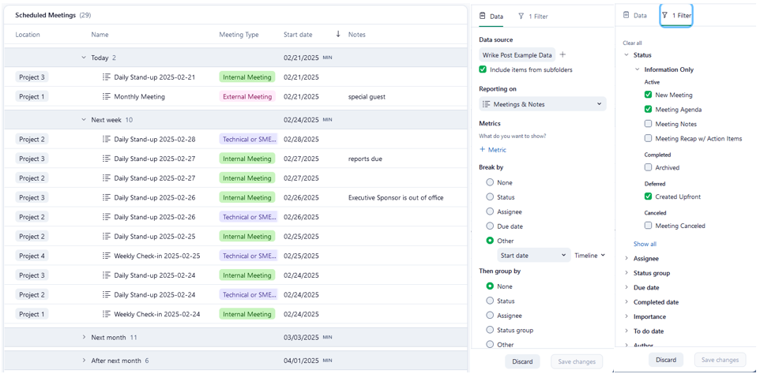The height and width of the screenshot is (374, 760).
Task: Check the Meeting Notes status filter
Action: 648,124
